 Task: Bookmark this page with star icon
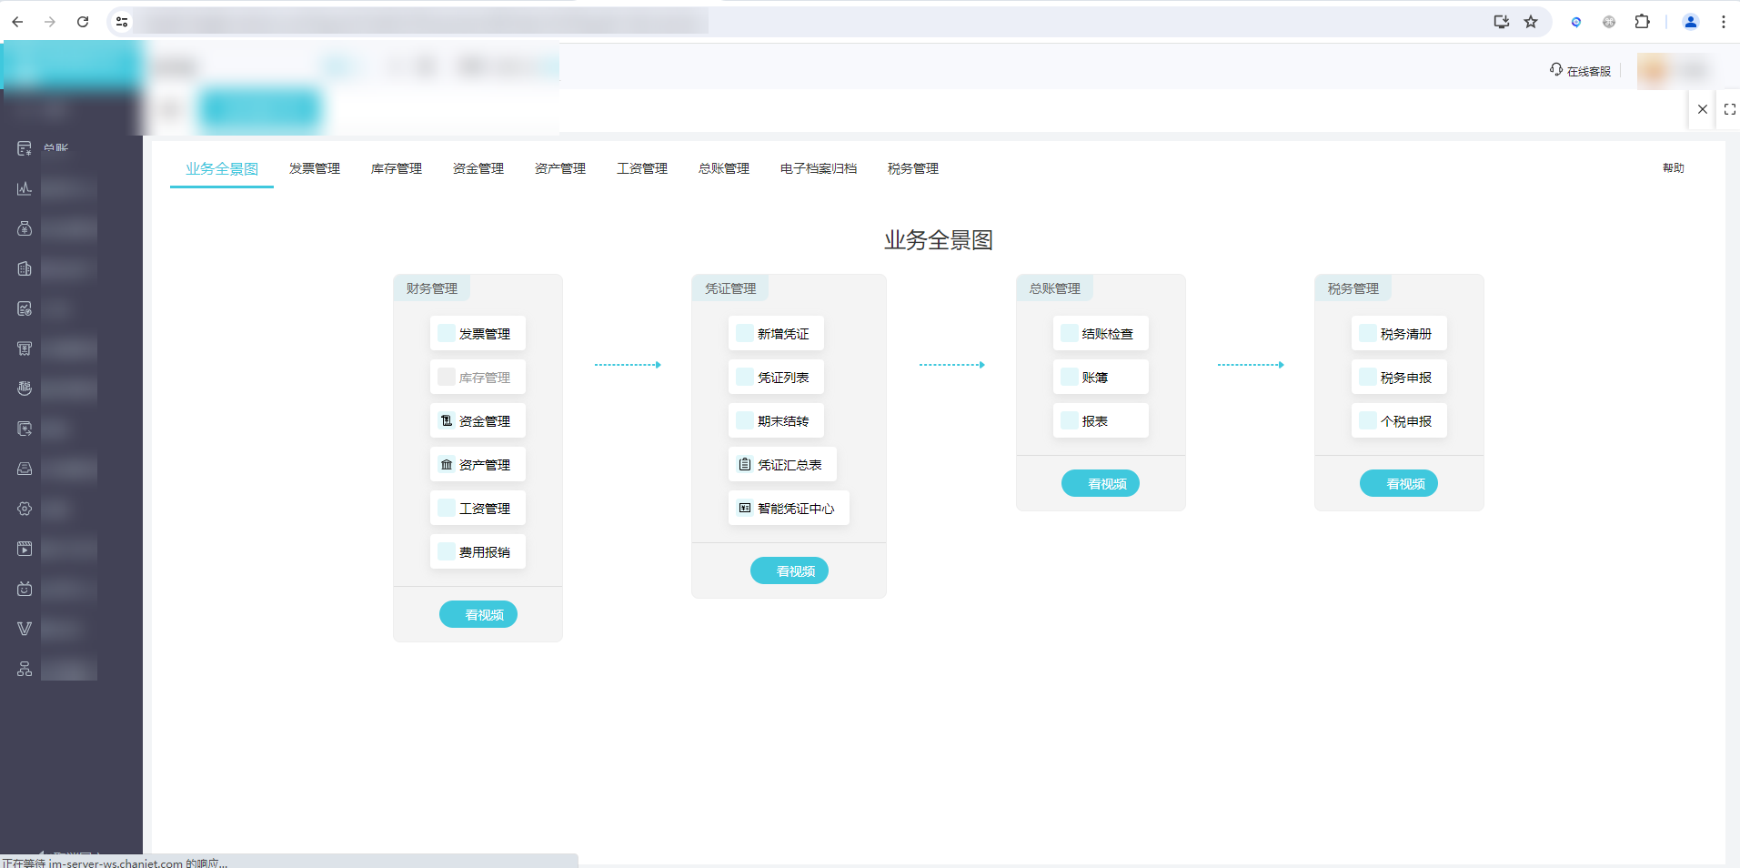pos(1531,22)
